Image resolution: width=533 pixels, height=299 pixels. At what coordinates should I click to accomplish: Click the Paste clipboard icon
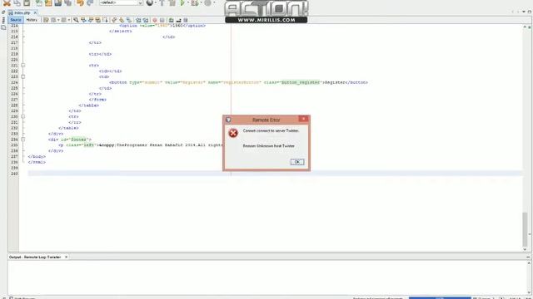click(x=27, y=2)
